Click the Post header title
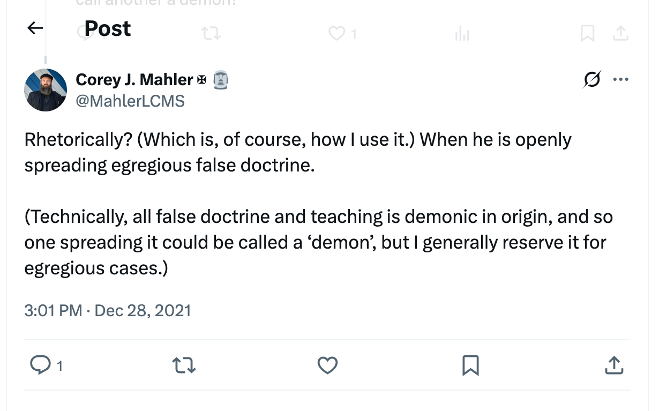 pyautogui.click(x=108, y=28)
